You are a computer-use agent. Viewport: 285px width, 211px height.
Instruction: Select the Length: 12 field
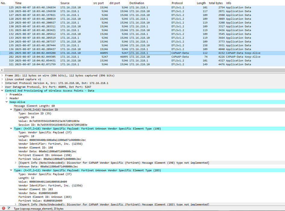coord(26,178)
